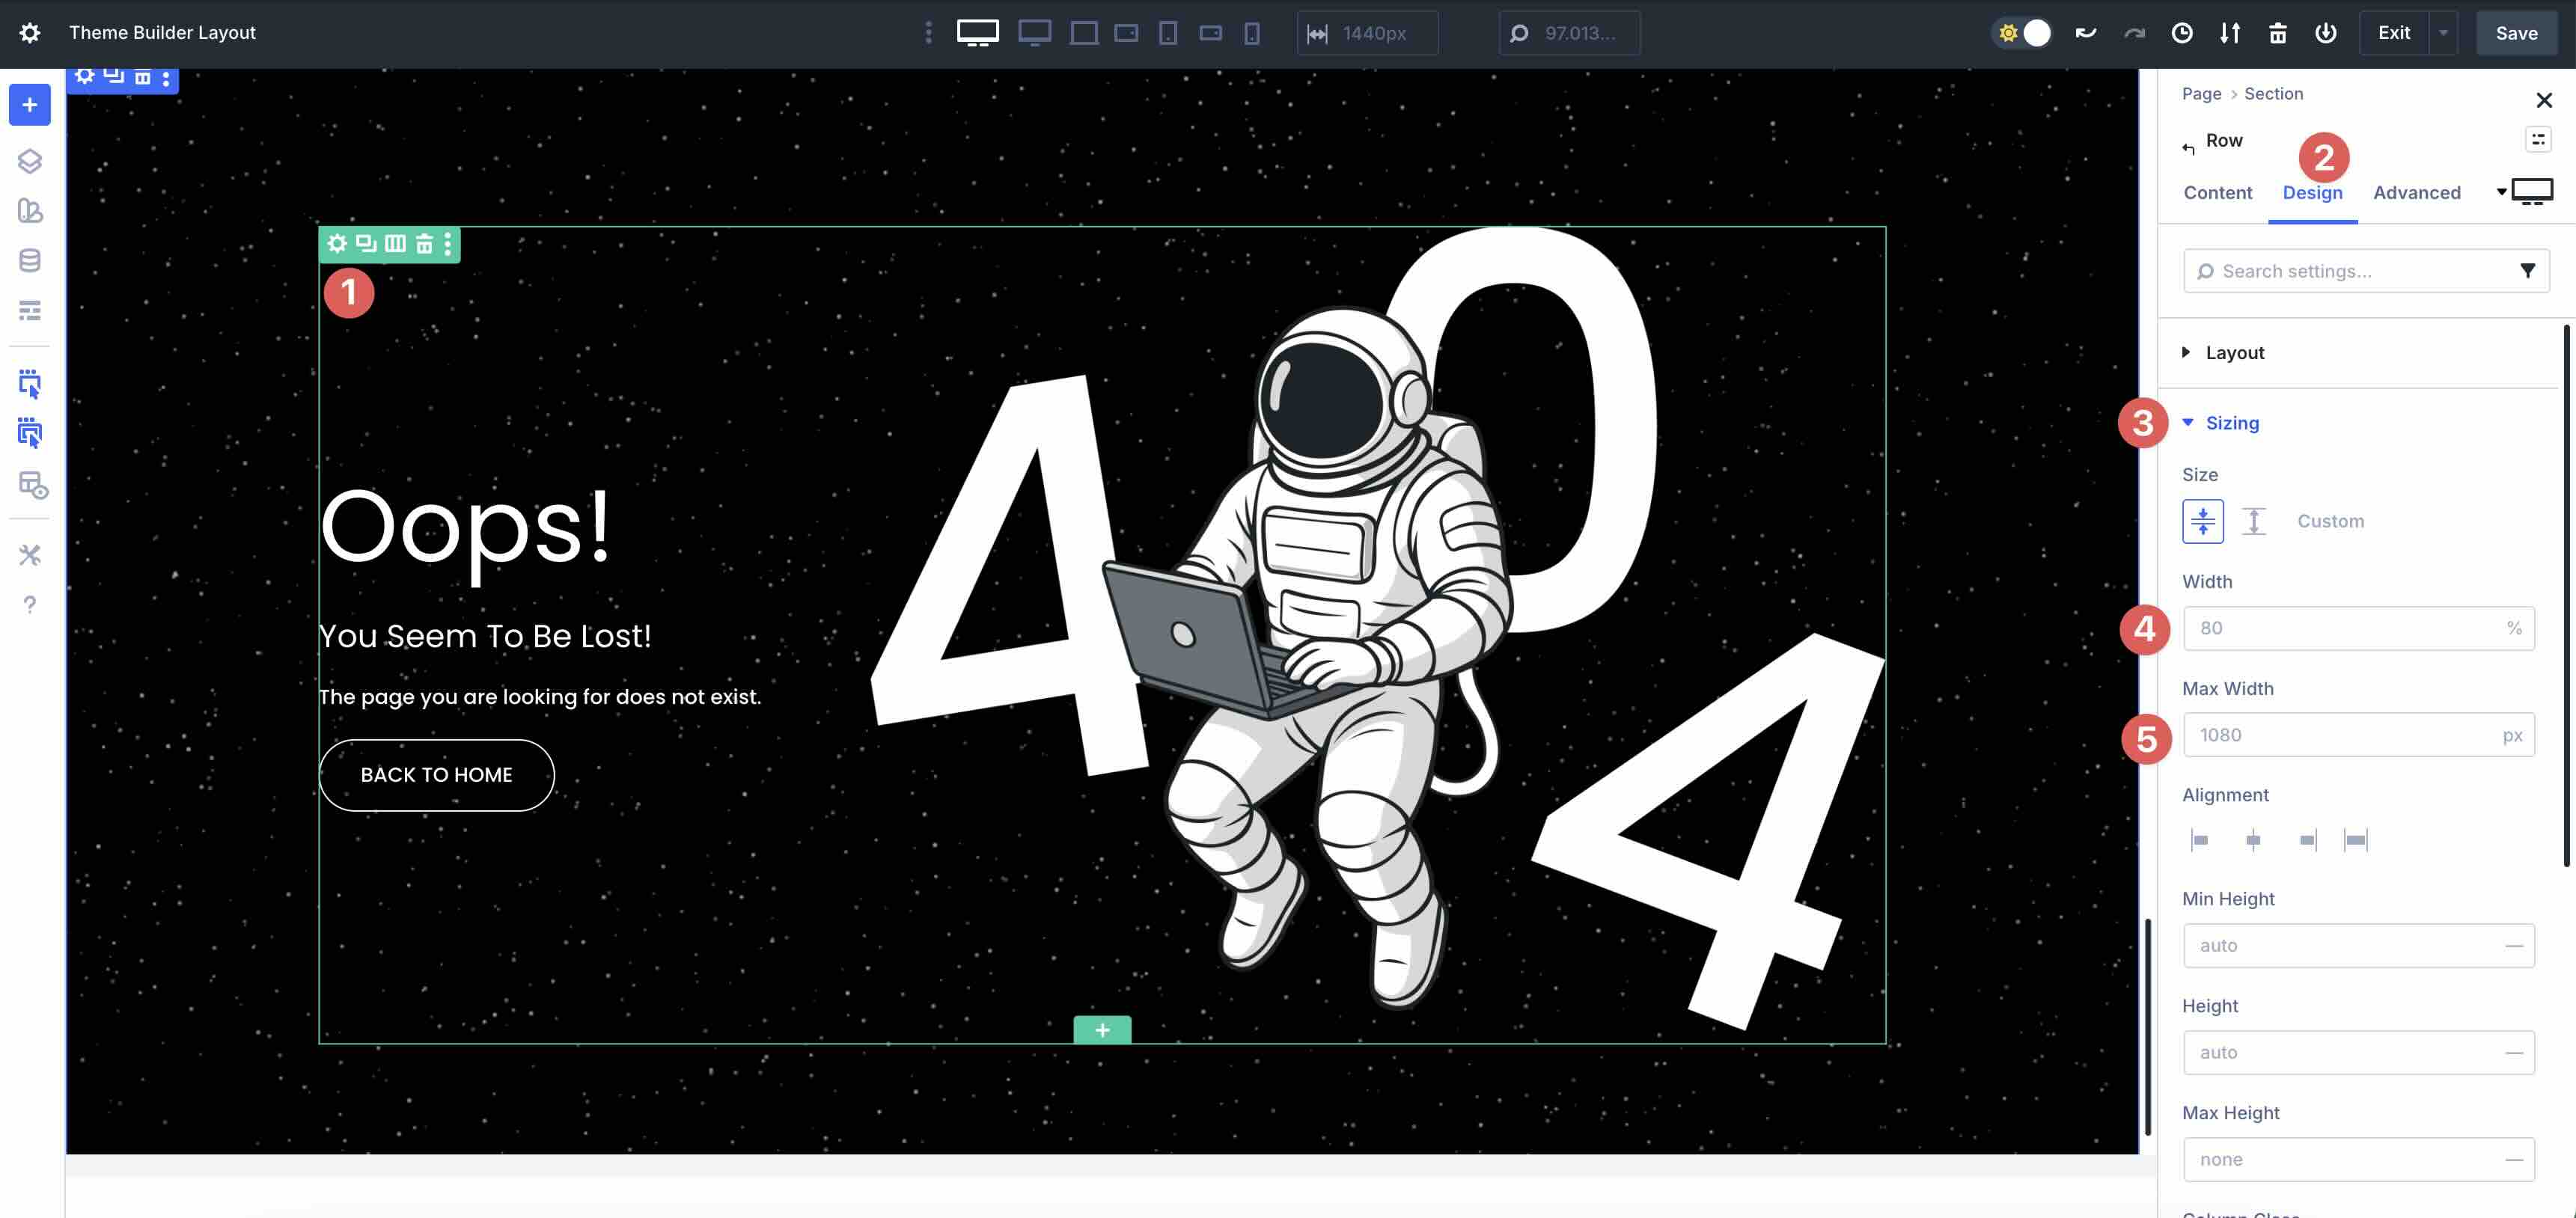The height and width of the screenshot is (1218, 2576).
Task: Open the Layers panel icon in sidebar
Action: click(29, 160)
